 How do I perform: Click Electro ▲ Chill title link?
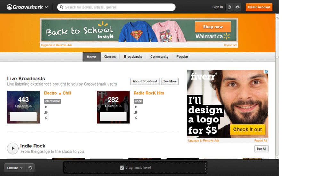click(x=58, y=93)
